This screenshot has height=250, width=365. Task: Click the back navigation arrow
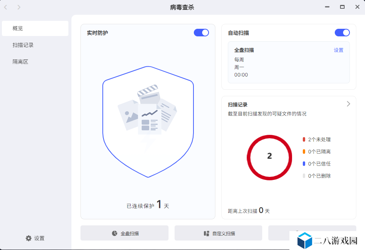(6, 7)
